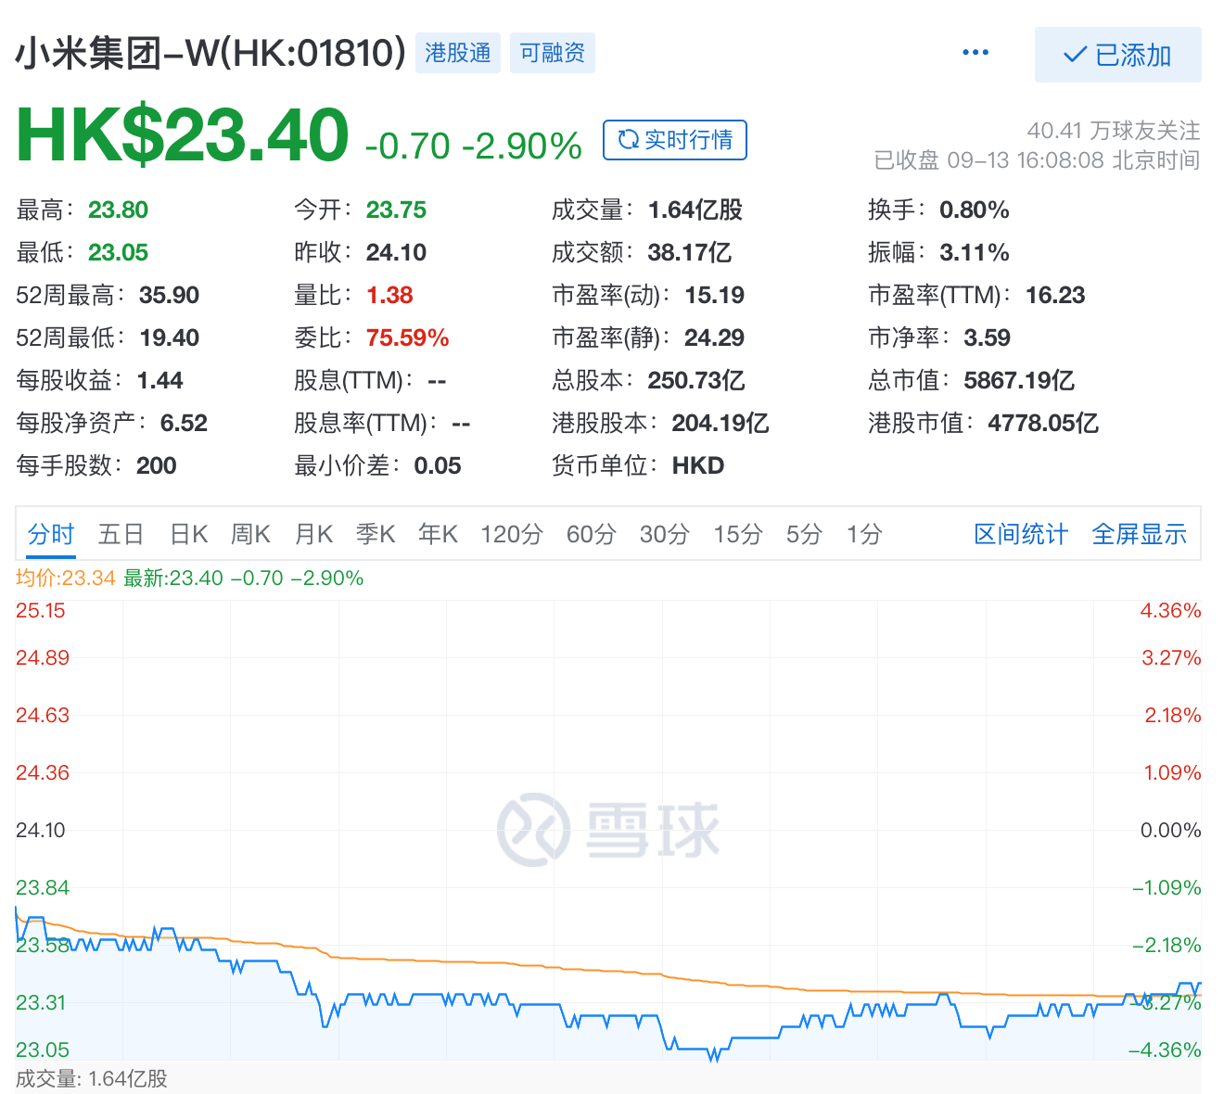
Task: Select the 周K weekly chart tab
Action: tap(250, 533)
